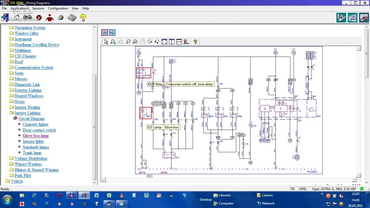The height and width of the screenshot is (208, 370).
Task: Click the fit whole page icon
Action: pos(164,42)
